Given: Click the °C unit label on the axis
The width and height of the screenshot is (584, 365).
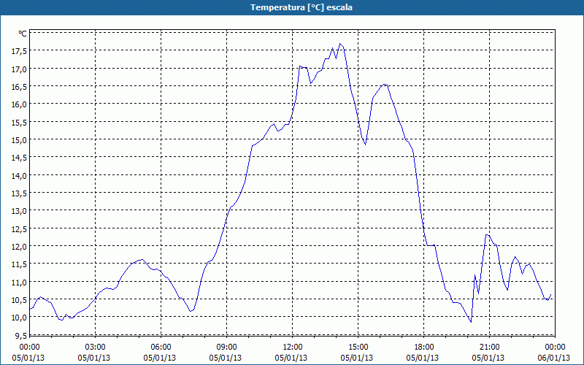Looking at the screenshot, I should pos(23,34).
